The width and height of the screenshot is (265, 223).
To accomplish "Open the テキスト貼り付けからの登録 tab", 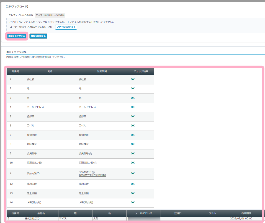I will tap(50, 15).
